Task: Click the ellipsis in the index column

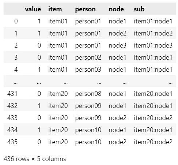Action: tap(16, 83)
